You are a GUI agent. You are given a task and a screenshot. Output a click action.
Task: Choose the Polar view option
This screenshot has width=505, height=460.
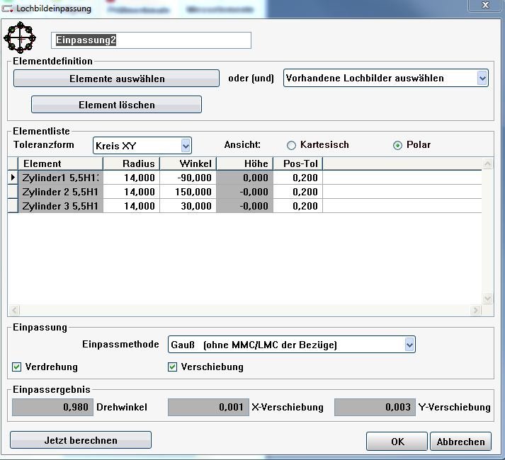tap(397, 145)
